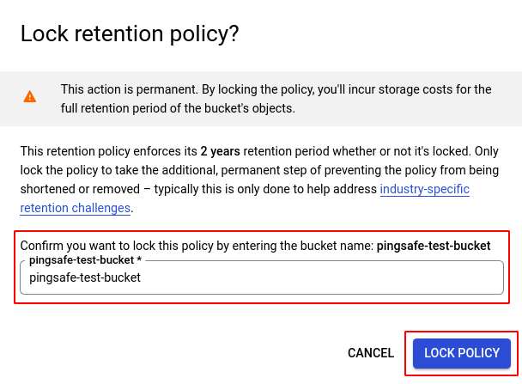Click empty space right of the typed bucket name

click(326, 277)
